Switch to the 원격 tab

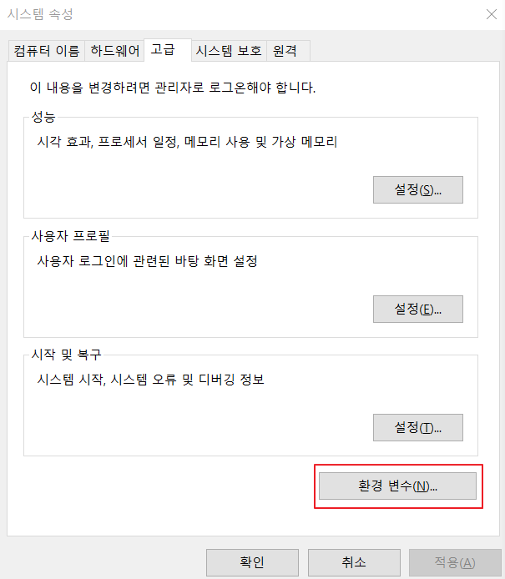pos(288,51)
